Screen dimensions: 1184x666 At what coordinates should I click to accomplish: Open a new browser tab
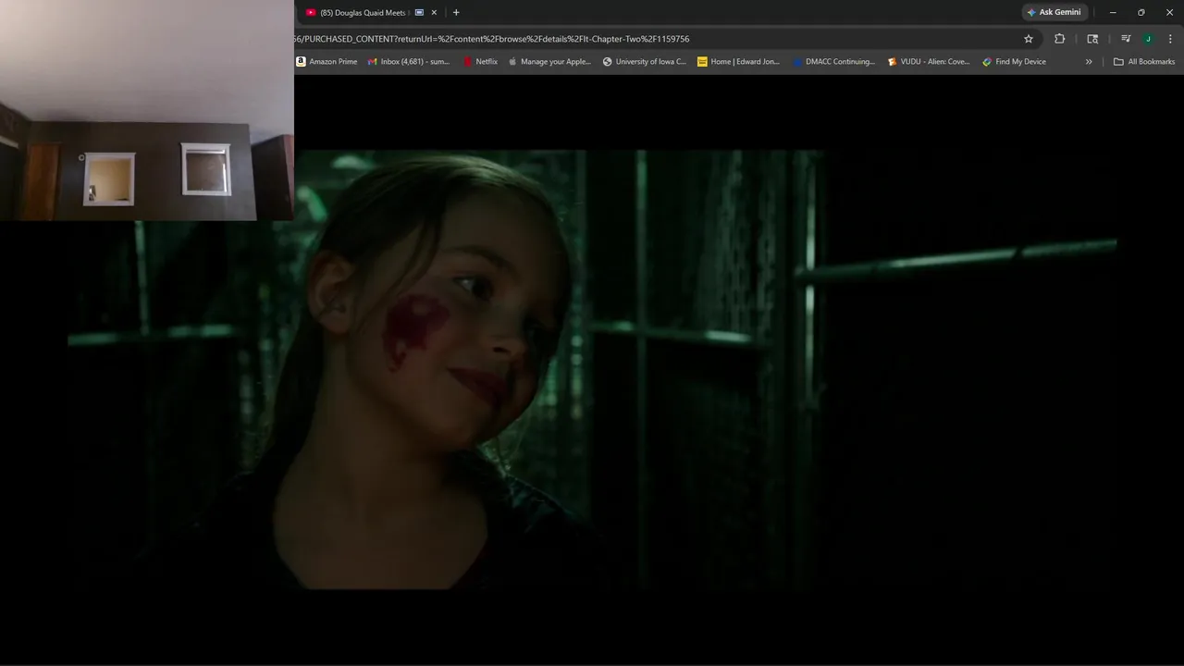coord(456,13)
